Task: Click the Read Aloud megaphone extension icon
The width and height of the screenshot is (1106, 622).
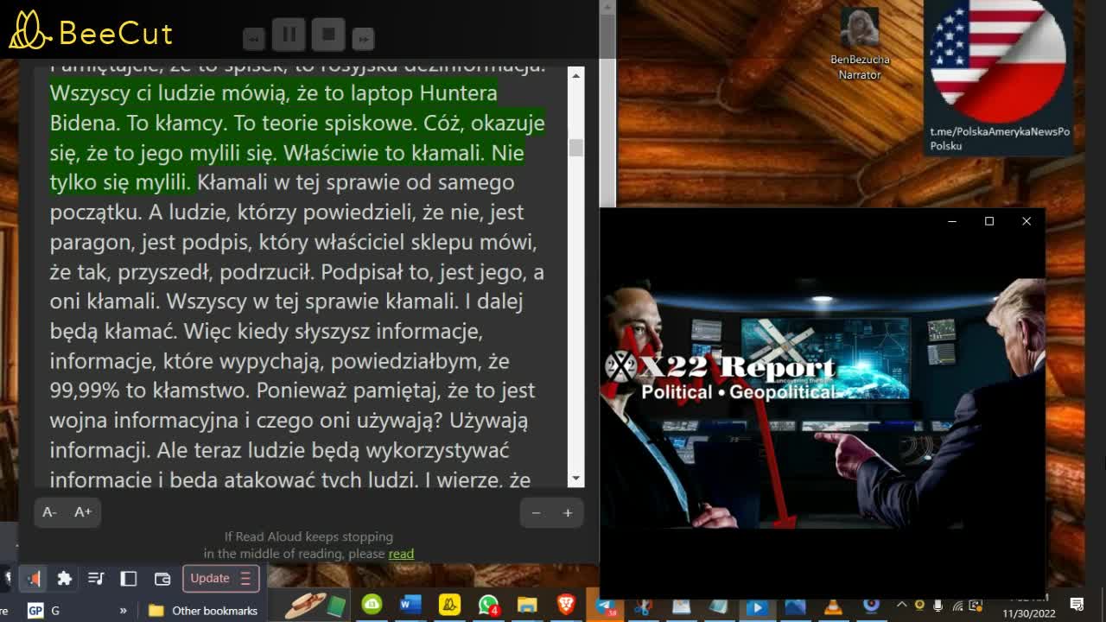Action: coord(34,579)
